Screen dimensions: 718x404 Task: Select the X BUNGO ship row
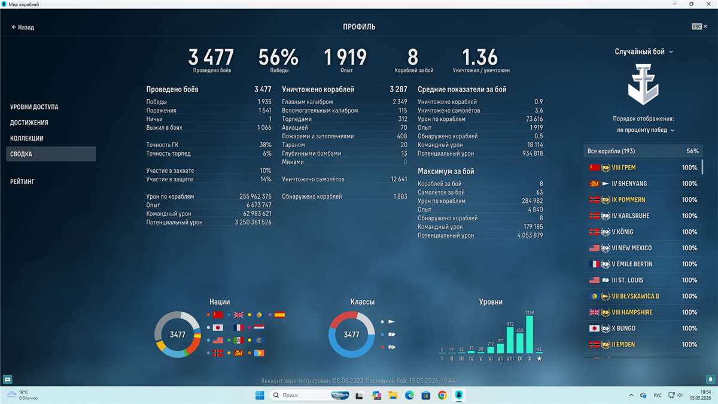(643, 329)
